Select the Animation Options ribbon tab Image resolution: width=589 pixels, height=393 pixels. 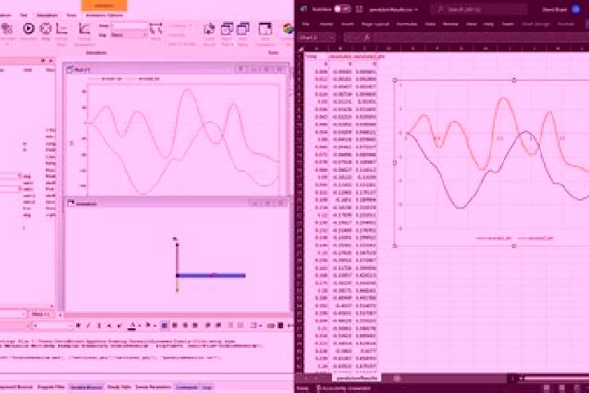tap(105, 16)
